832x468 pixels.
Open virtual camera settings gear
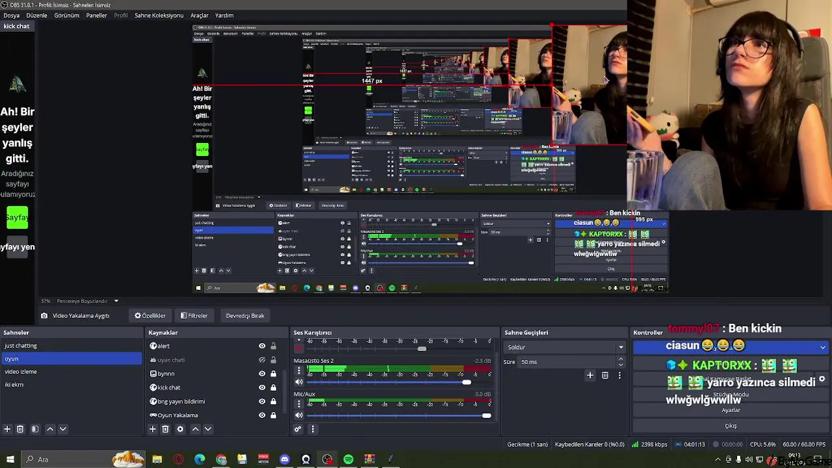pos(822,379)
